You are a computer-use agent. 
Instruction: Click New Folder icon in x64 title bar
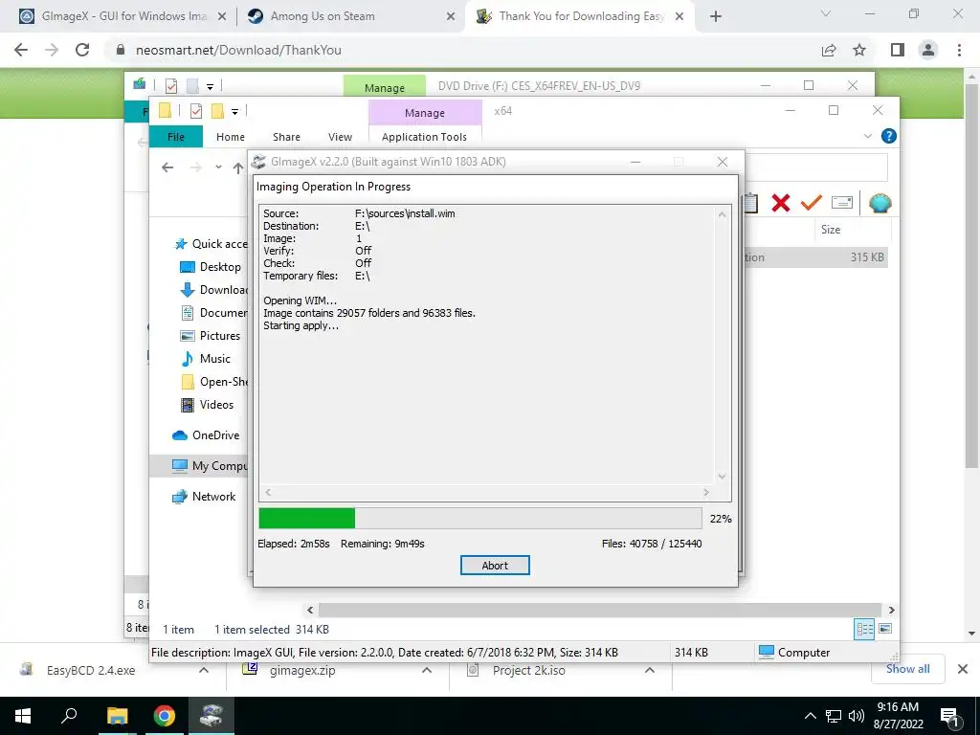pos(217,111)
